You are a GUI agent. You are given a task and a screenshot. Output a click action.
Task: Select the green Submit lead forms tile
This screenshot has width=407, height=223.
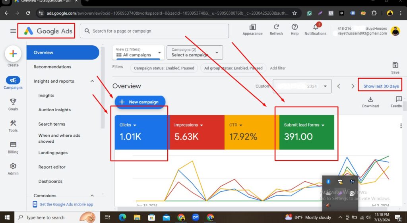306,132
